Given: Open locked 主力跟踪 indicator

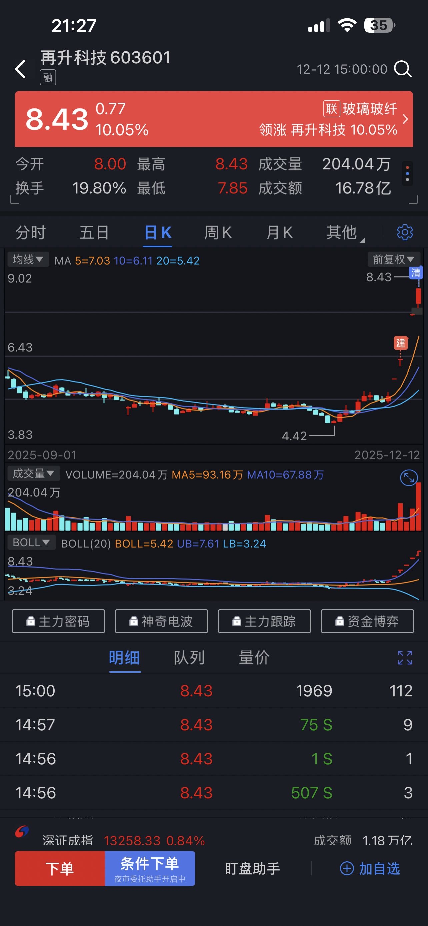Looking at the screenshot, I should tap(264, 621).
